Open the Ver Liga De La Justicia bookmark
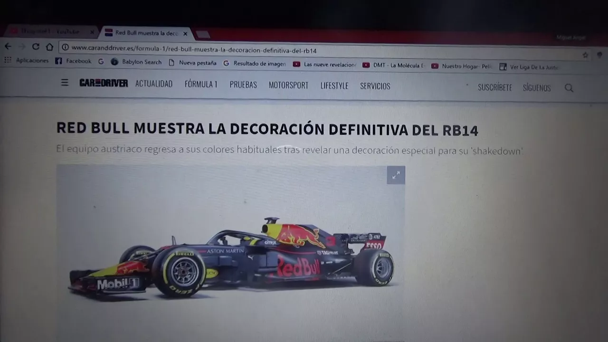Viewport: 608px width, 342px height. 529,67
